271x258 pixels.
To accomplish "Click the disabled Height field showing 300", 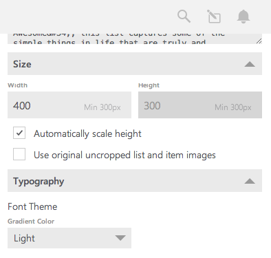I will [200, 105].
